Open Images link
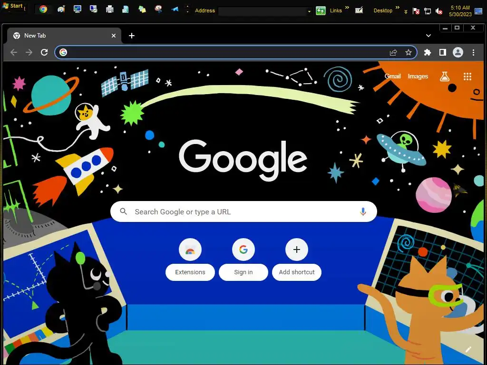The height and width of the screenshot is (365, 487). coord(418,77)
